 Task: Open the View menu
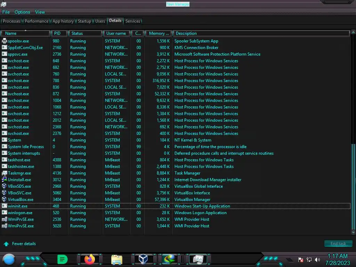pos(40,12)
